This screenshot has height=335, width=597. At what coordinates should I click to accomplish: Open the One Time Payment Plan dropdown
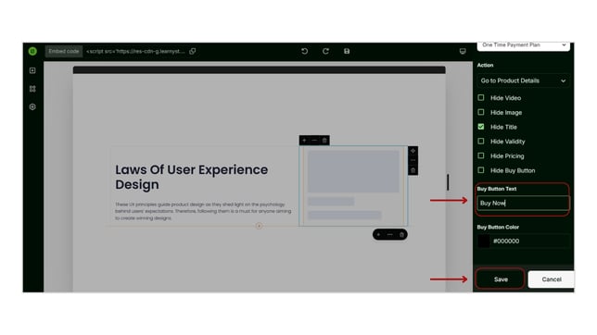pos(524,45)
